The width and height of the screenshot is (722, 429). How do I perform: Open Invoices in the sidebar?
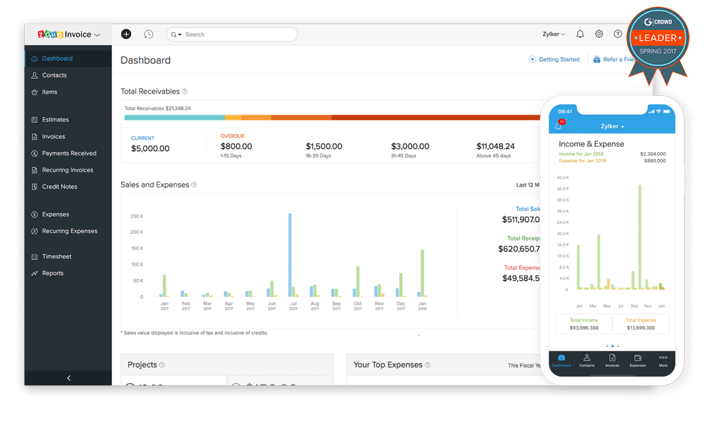click(x=54, y=137)
